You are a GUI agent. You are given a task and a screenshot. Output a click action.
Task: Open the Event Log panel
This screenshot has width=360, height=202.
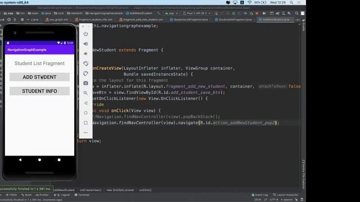tap(260, 195)
